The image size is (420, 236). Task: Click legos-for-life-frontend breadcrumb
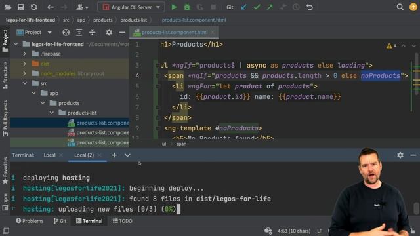30,20
